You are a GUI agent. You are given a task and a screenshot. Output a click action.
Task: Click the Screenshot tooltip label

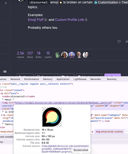[81, 150]
